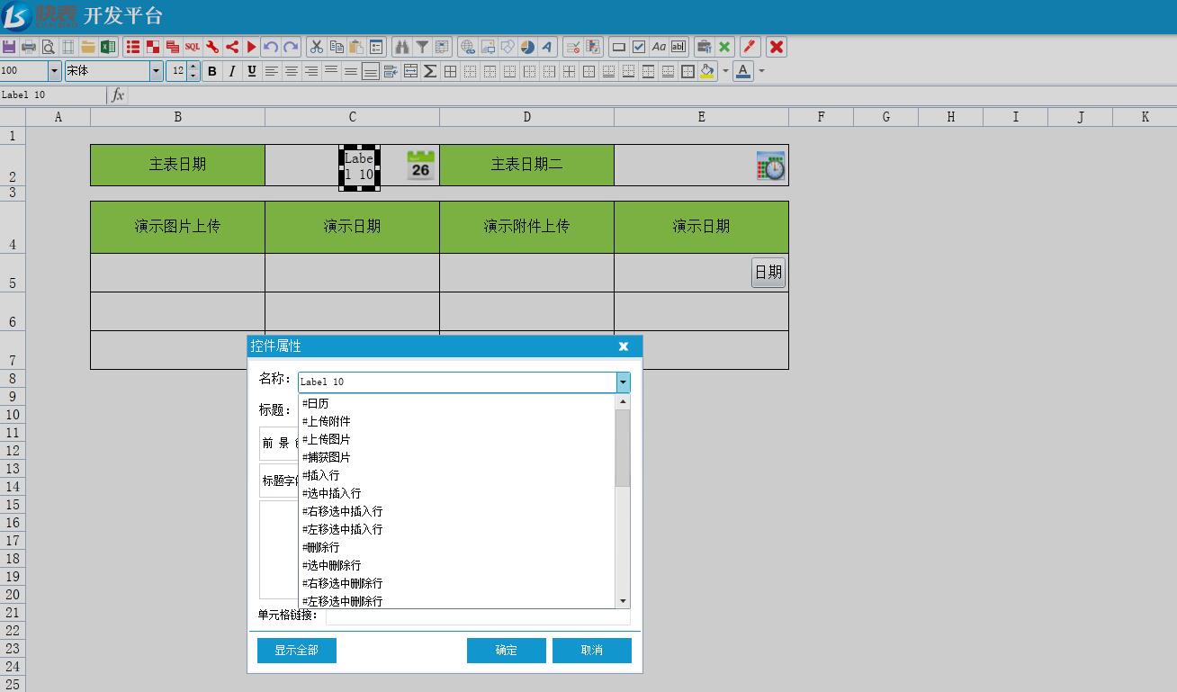
Task: Insert a pie chart icon
Action: coord(527,47)
